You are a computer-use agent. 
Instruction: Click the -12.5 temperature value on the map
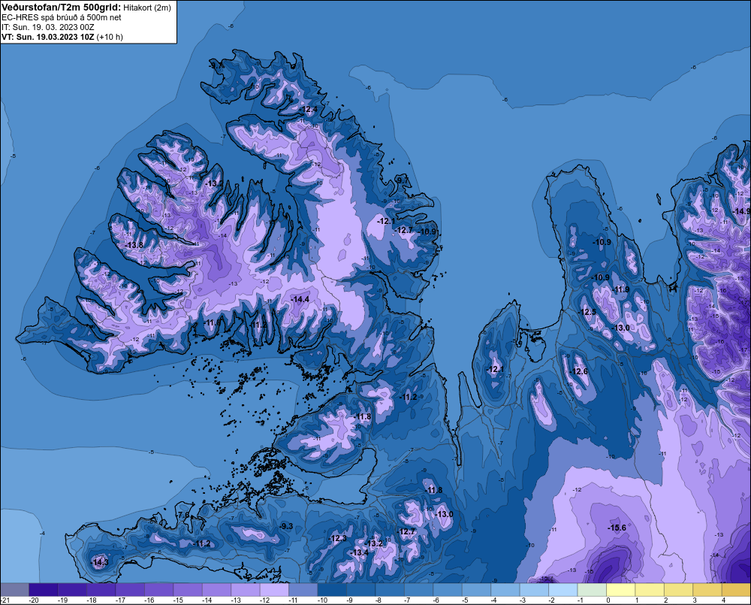pyautogui.click(x=588, y=312)
